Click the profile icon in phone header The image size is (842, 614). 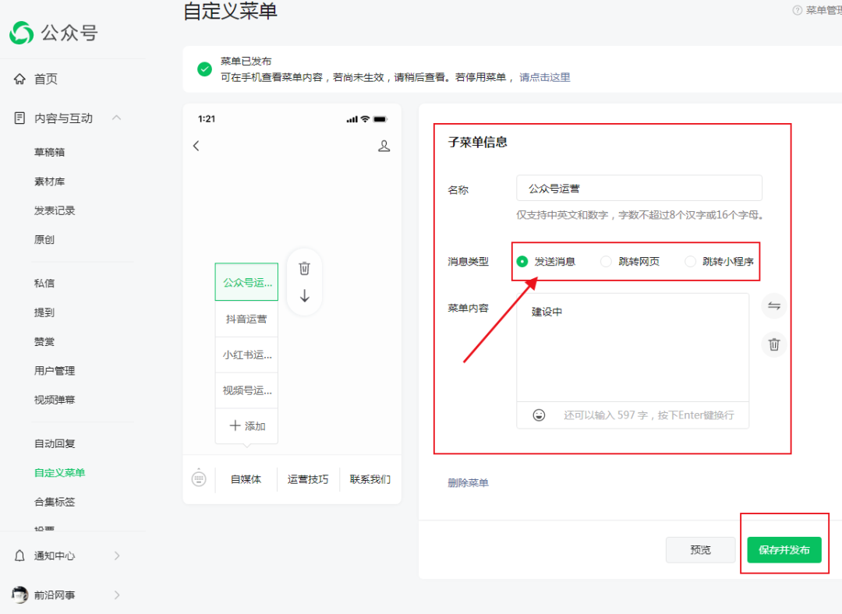click(x=384, y=145)
